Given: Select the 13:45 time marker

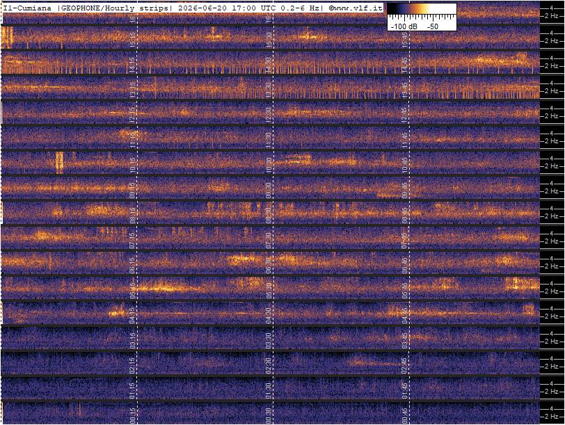Looking at the screenshot, I should click(x=405, y=90).
